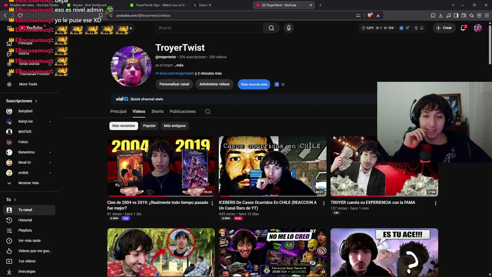
Task: Switch to the Shorts channel tab
Action: point(158,112)
